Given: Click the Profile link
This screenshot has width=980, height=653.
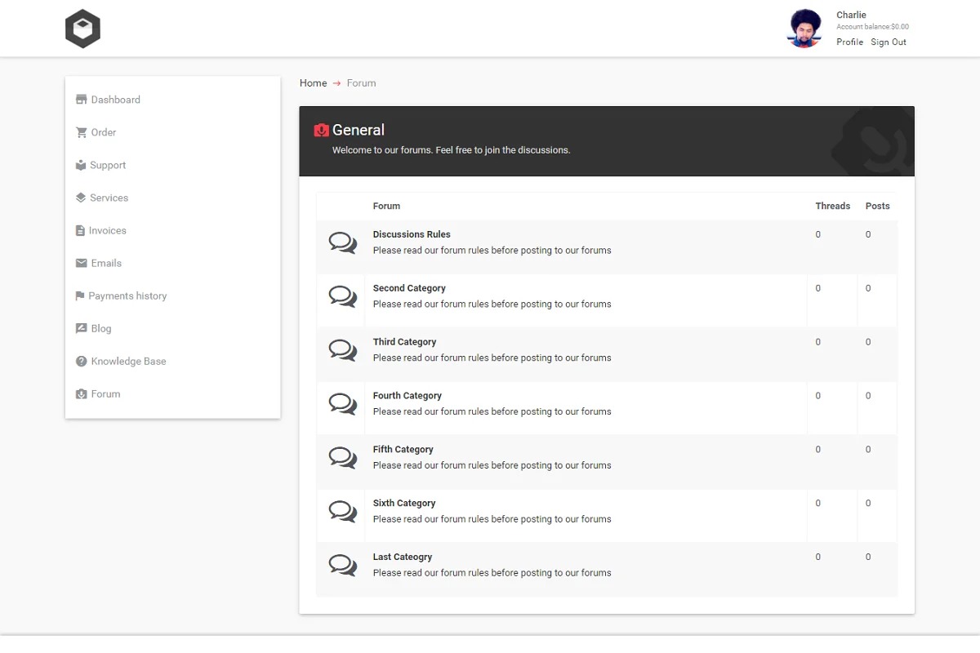Looking at the screenshot, I should point(849,42).
